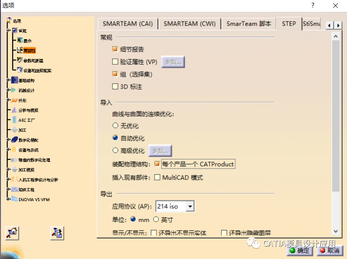Toggle the 组 (选择集) checkbox
347x259 pixels.
pos(115,74)
